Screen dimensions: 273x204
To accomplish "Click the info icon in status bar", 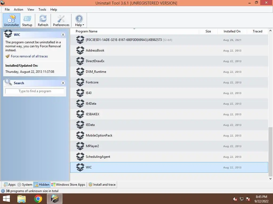I will click(x=3, y=191).
